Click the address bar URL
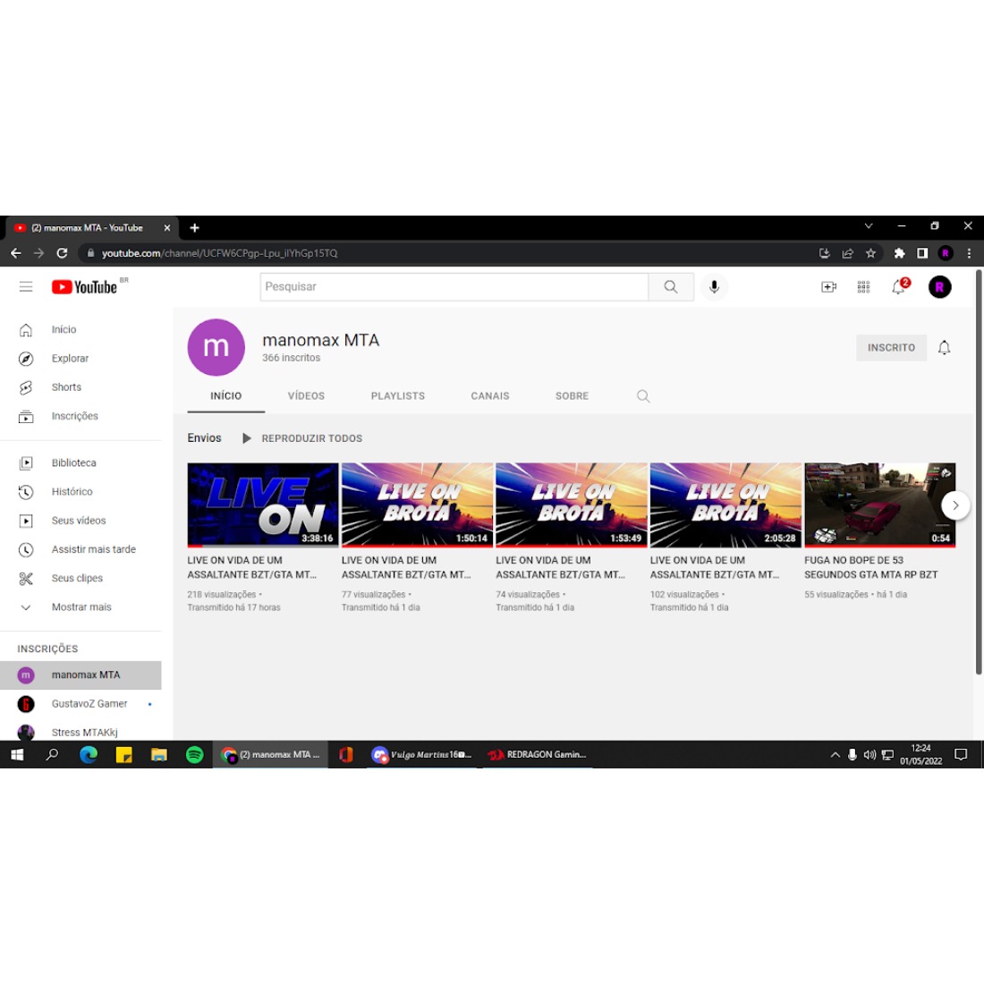Viewport: 984px width, 984px height. click(x=220, y=253)
